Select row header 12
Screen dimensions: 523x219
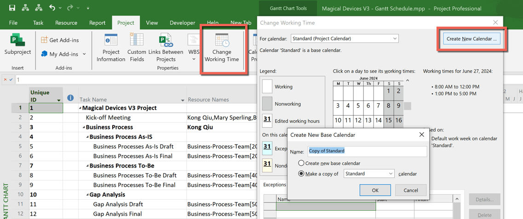coord(20,214)
